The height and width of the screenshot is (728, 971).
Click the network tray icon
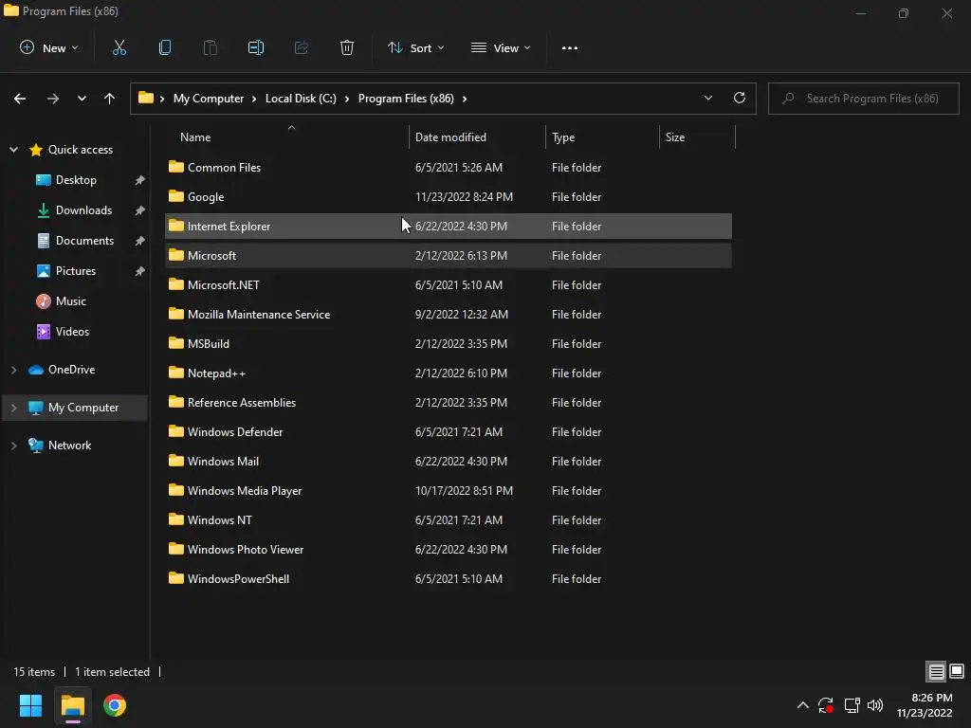tap(852, 705)
